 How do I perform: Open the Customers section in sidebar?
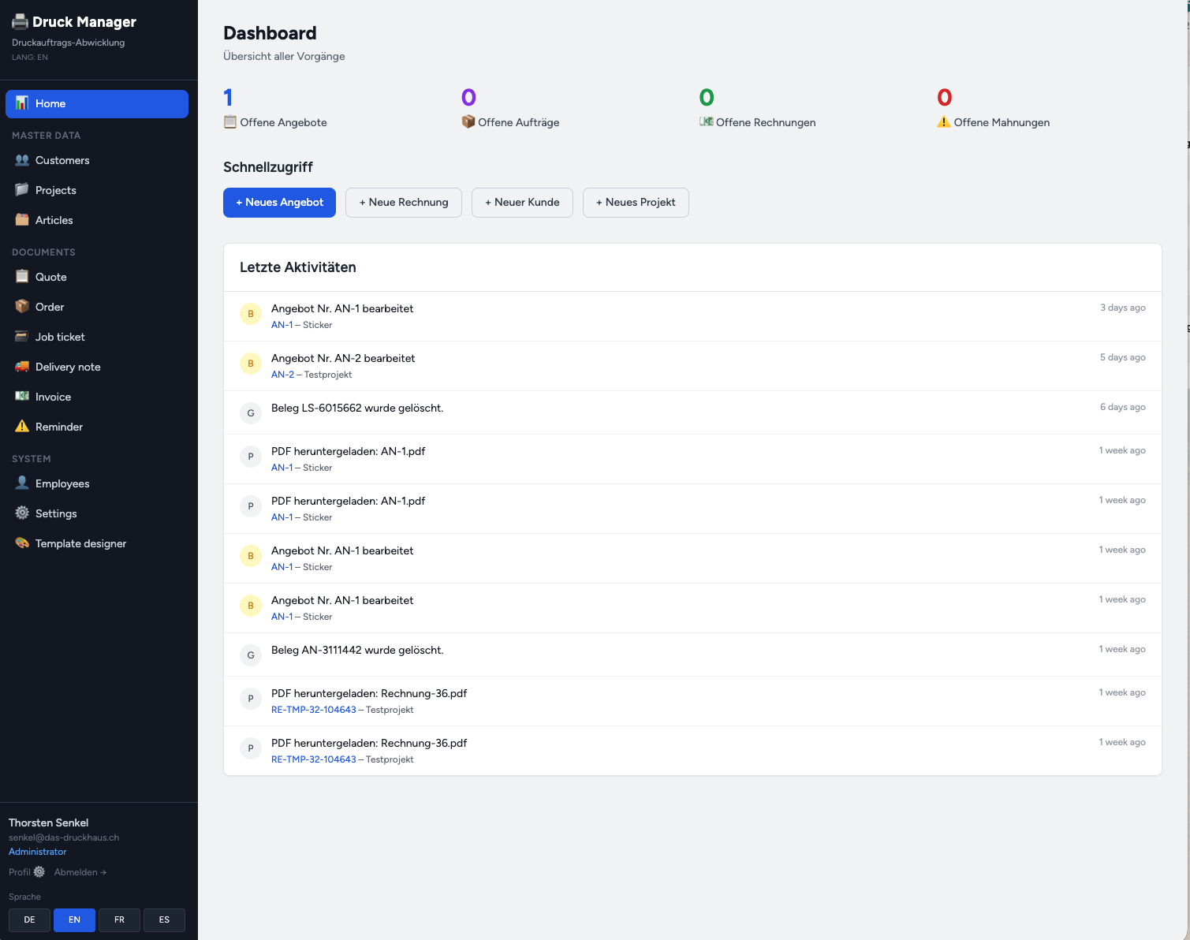[x=22, y=160]
